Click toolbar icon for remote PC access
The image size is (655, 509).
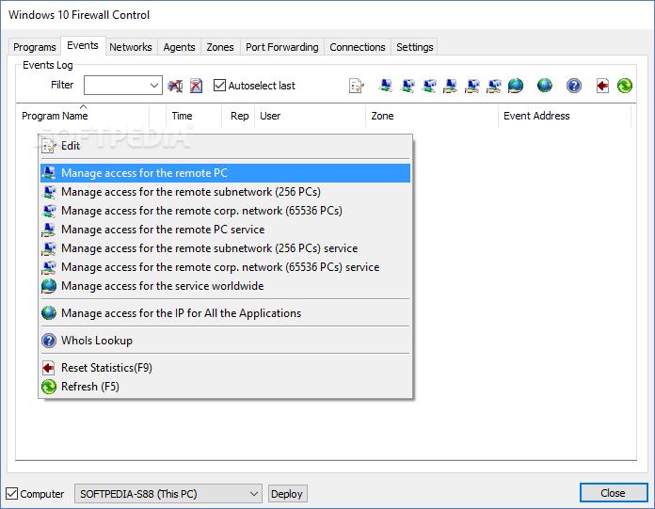[385, 86]
